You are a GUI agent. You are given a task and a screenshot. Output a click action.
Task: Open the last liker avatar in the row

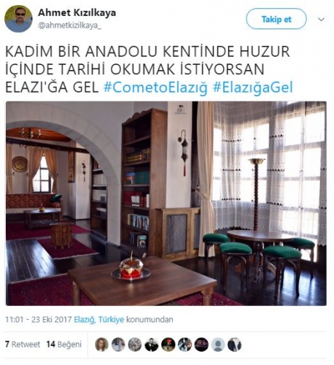tap(235, 345)
